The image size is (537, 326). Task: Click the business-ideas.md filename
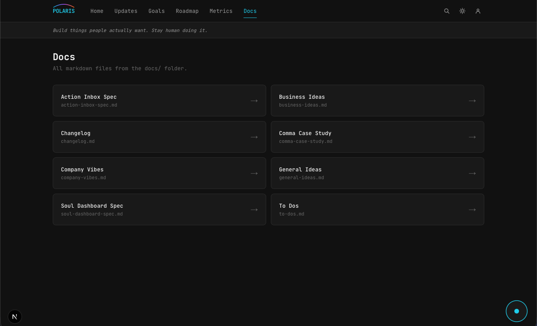click(303, 105)
